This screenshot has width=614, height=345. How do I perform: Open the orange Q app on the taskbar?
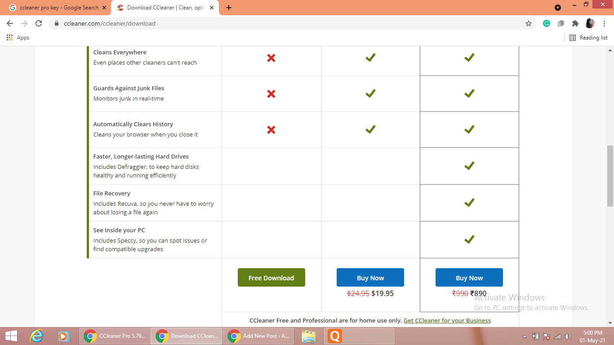point(334,336)
